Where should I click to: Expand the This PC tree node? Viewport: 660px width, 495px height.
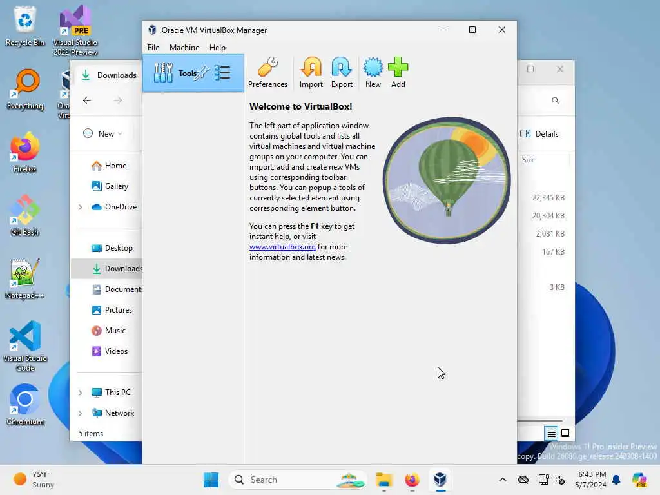pyautogui.click(x=81, y=393)
